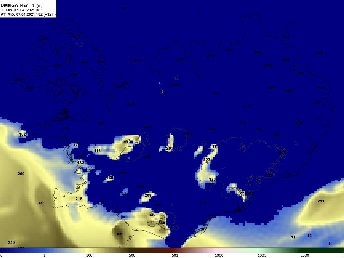Click the map value '153'

[207, 159]
